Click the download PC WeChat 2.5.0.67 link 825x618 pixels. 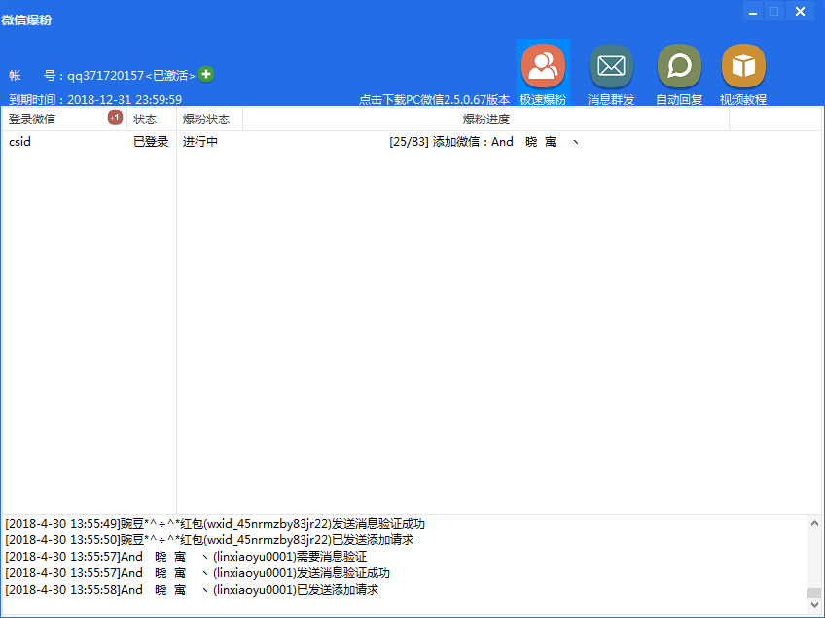pyautogui.click(x=434, y=99)
